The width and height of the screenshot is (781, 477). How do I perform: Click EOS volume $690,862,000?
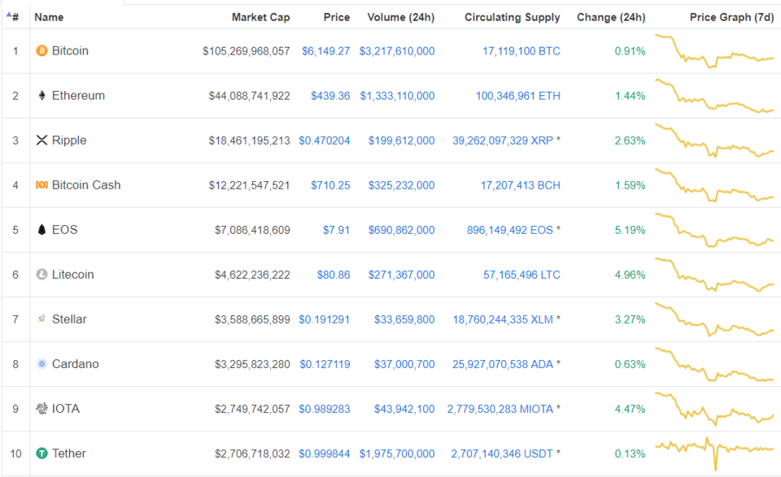coord(401,230)
